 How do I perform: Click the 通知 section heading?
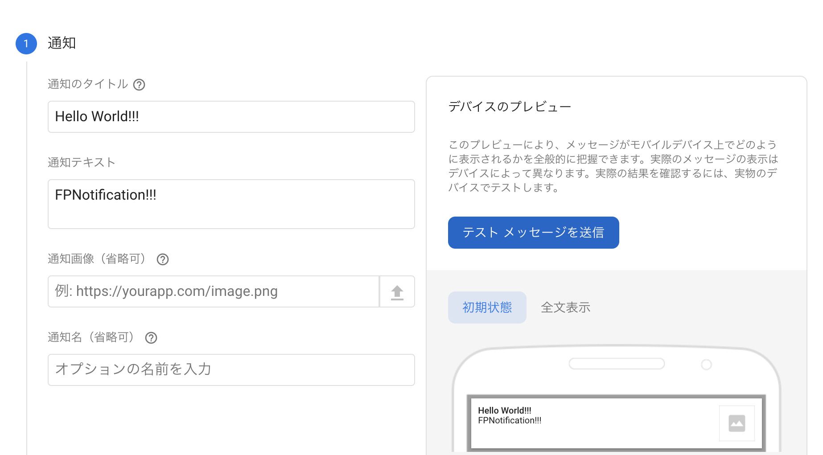[x=62, y=43]
